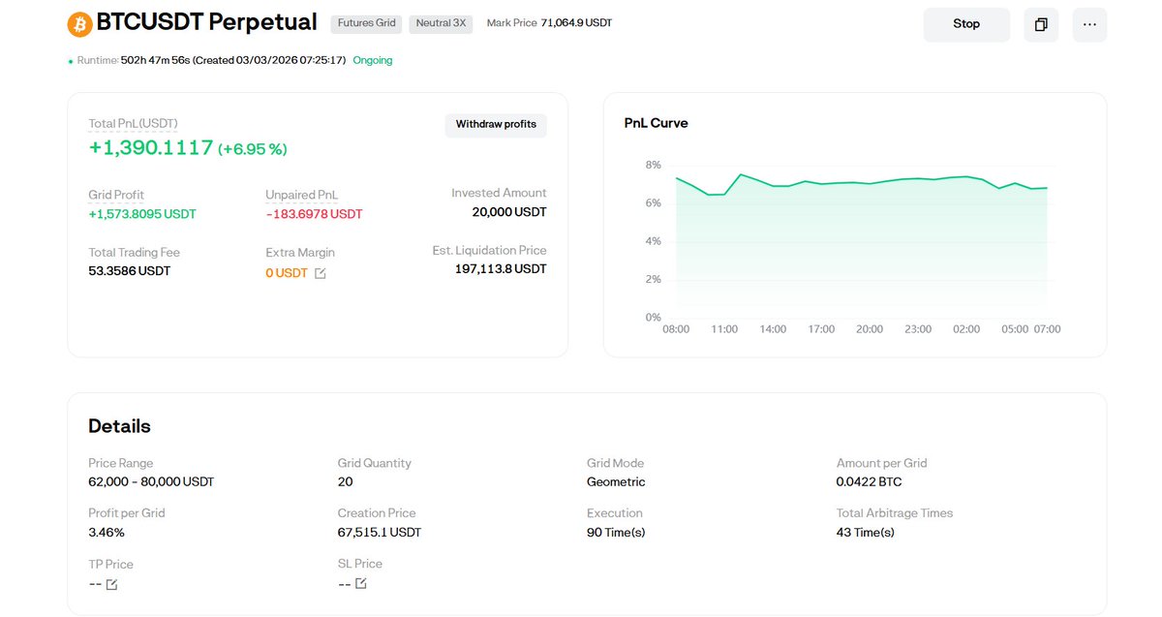Click the 0 USDT extra margin value

click(x=287, y=273)
